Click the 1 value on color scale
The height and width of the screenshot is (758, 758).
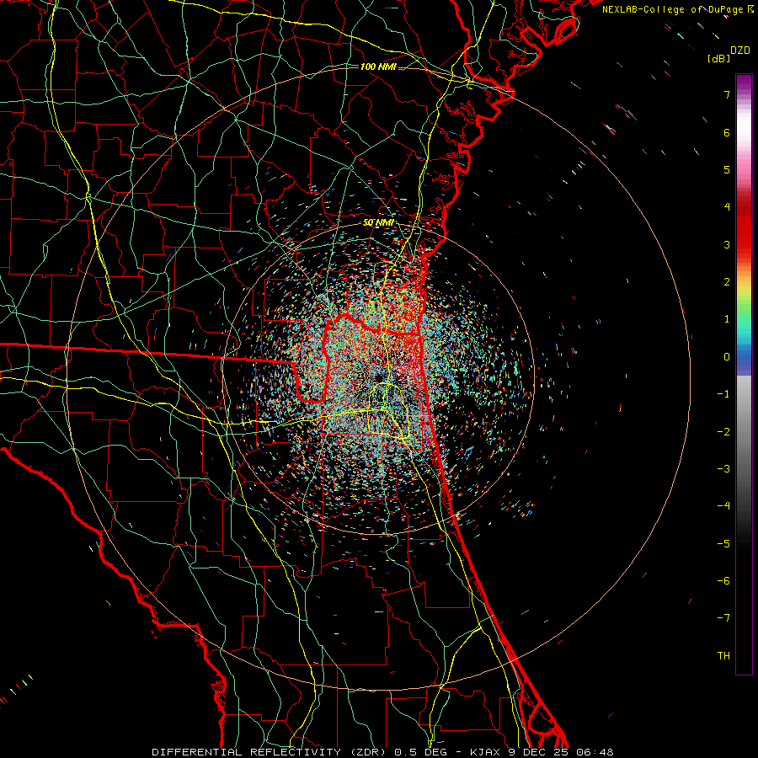[x=727, y=319]
